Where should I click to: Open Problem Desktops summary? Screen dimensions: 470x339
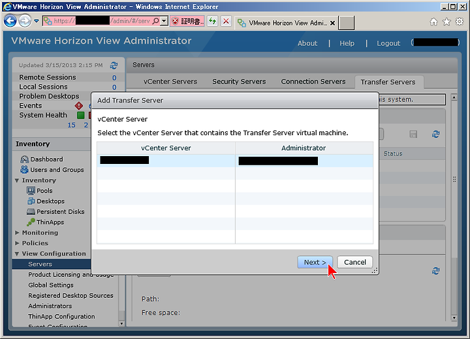pos(49,96)
